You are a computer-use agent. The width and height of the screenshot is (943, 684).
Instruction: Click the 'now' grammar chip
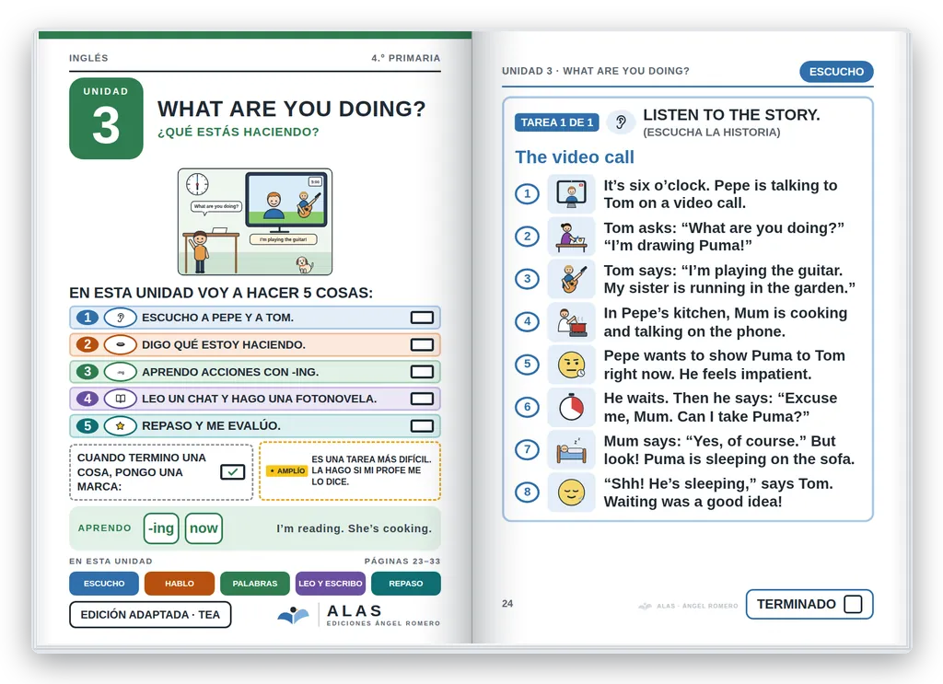click(204, 528)
